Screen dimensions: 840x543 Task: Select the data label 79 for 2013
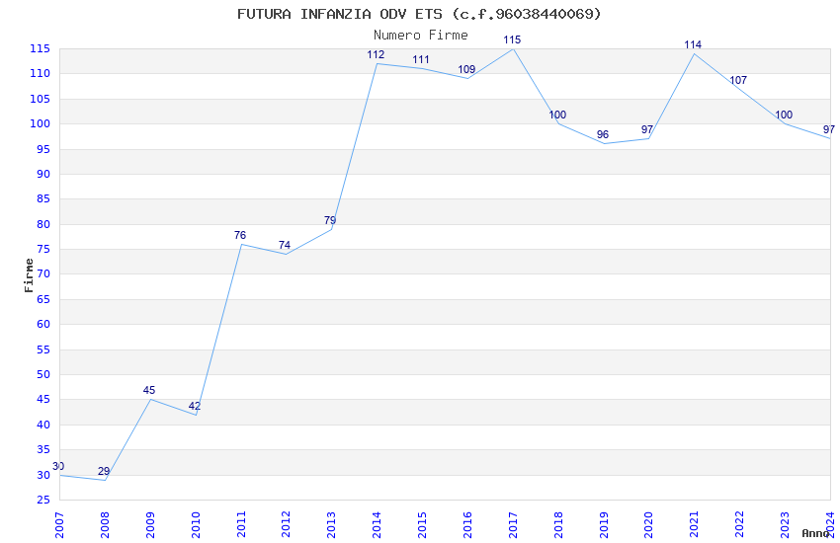330,220
